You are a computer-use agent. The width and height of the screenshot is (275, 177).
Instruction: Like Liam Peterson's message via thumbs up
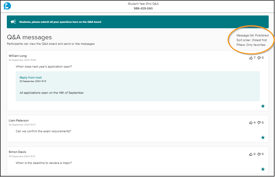[250, 122]
